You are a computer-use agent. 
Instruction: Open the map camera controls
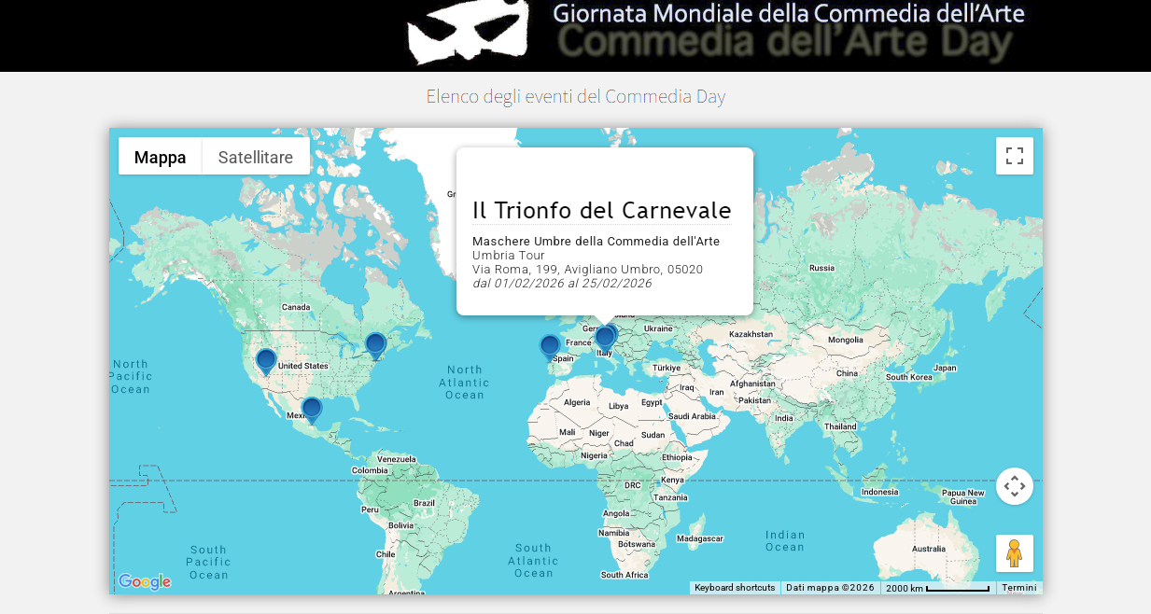click(x=1015, y=486)
